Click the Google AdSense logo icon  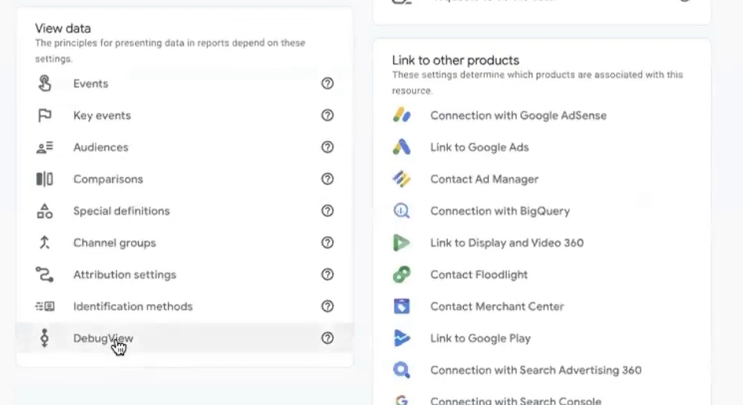[402, 115]
